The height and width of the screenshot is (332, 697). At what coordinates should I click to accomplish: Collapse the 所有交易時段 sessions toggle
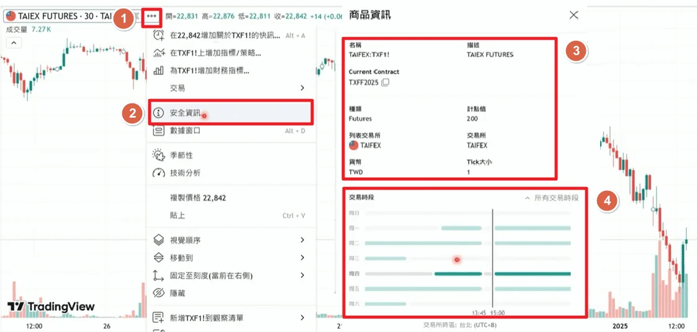tap(552, 198)
